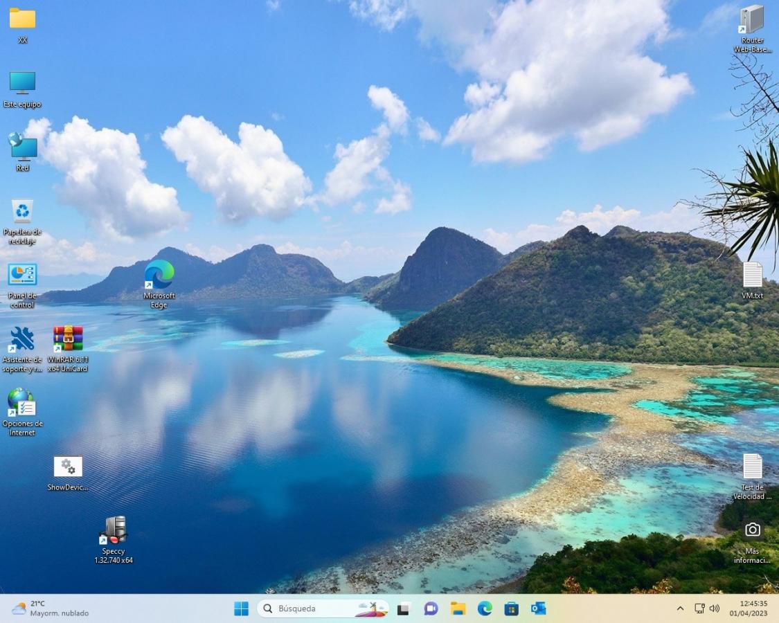Open the weather widget showing 21°C
779x623 pixels.
(50, 608)
